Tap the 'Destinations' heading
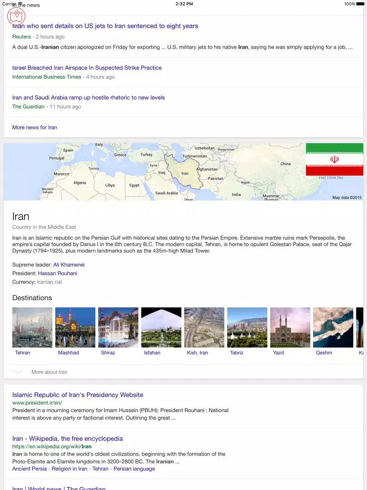367x490 pixels. (32, 298)
